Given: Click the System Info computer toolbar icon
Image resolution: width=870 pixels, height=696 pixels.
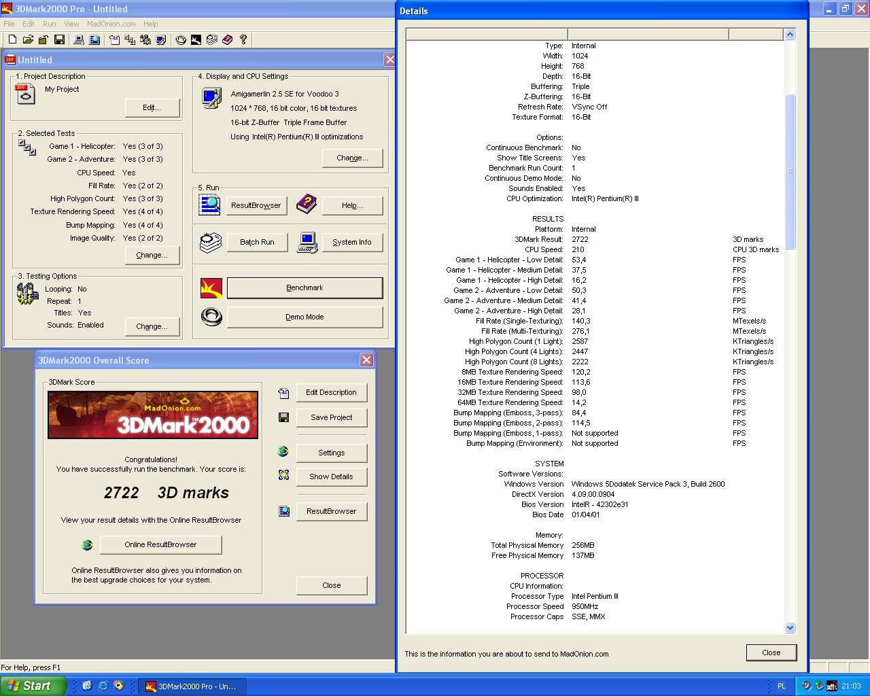Looking at the screenshot, I should click(79, 39).
